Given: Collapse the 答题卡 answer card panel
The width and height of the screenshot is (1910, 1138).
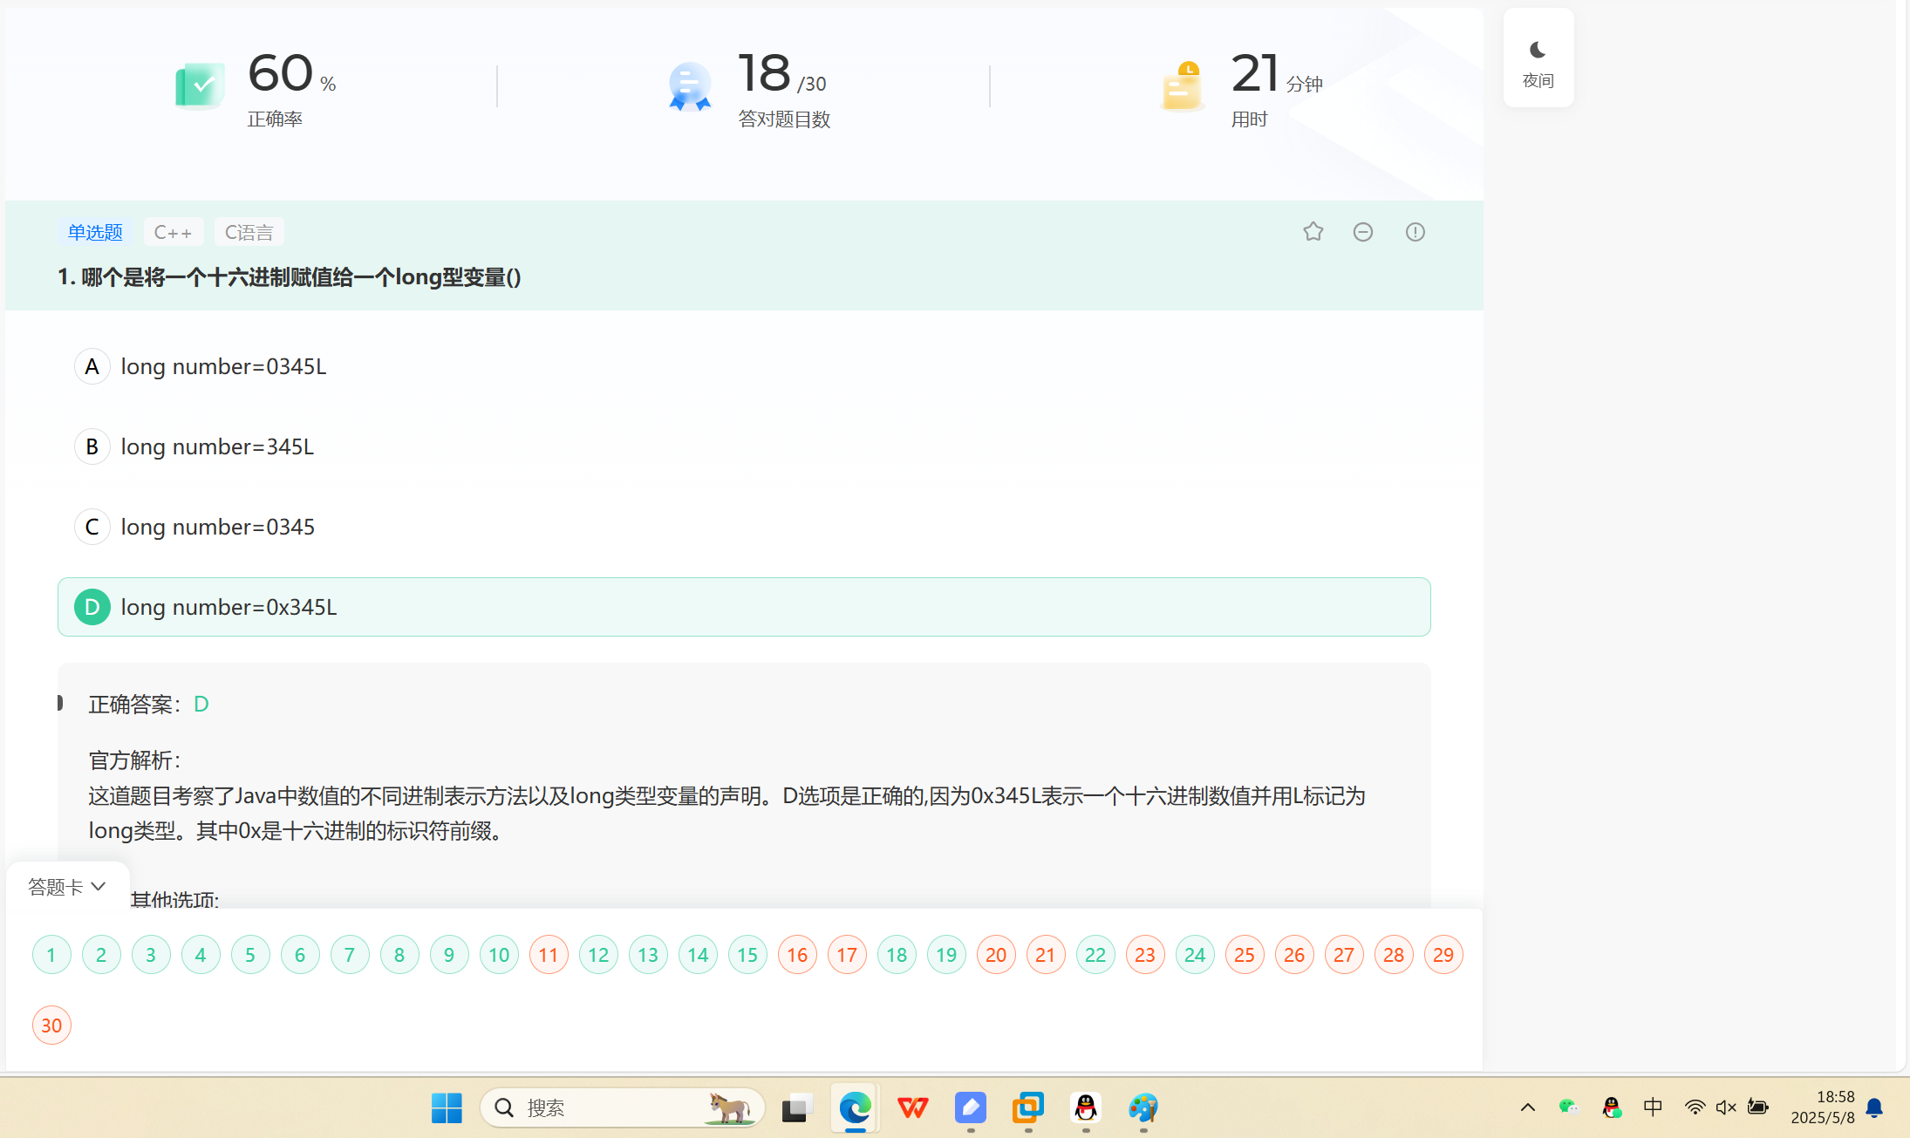Looking at the screenshot, I should [x=67, y=887].
